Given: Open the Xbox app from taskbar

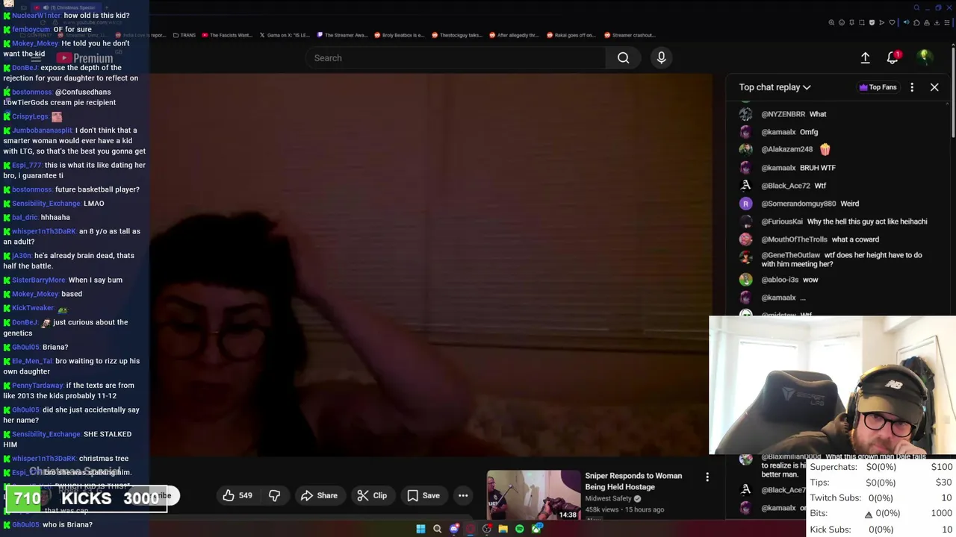Looking at the screenshot, I should pyautogui.click(x=536, y=529).
